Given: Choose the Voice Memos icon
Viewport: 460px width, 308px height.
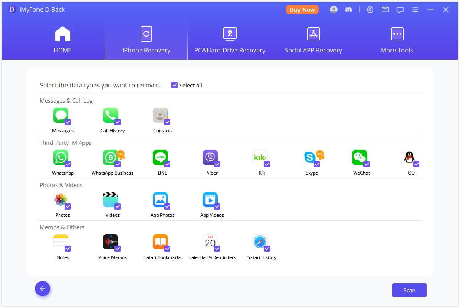Looking at the screenshot, I should click(x=110, y=242).
